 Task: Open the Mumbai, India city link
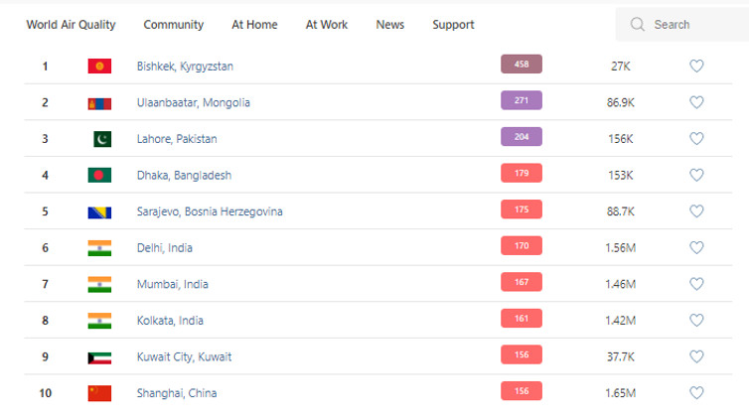pyautogui.click(x=173, y=284)
